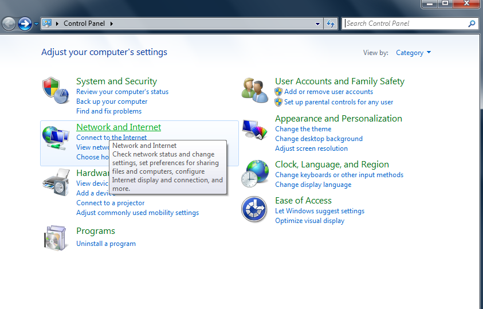Click the Ease of Access icon
The width and height of the screenshot is (483, 309).
tap(254, 209)
